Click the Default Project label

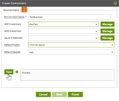pyautogui.click(x=12, y=45)
